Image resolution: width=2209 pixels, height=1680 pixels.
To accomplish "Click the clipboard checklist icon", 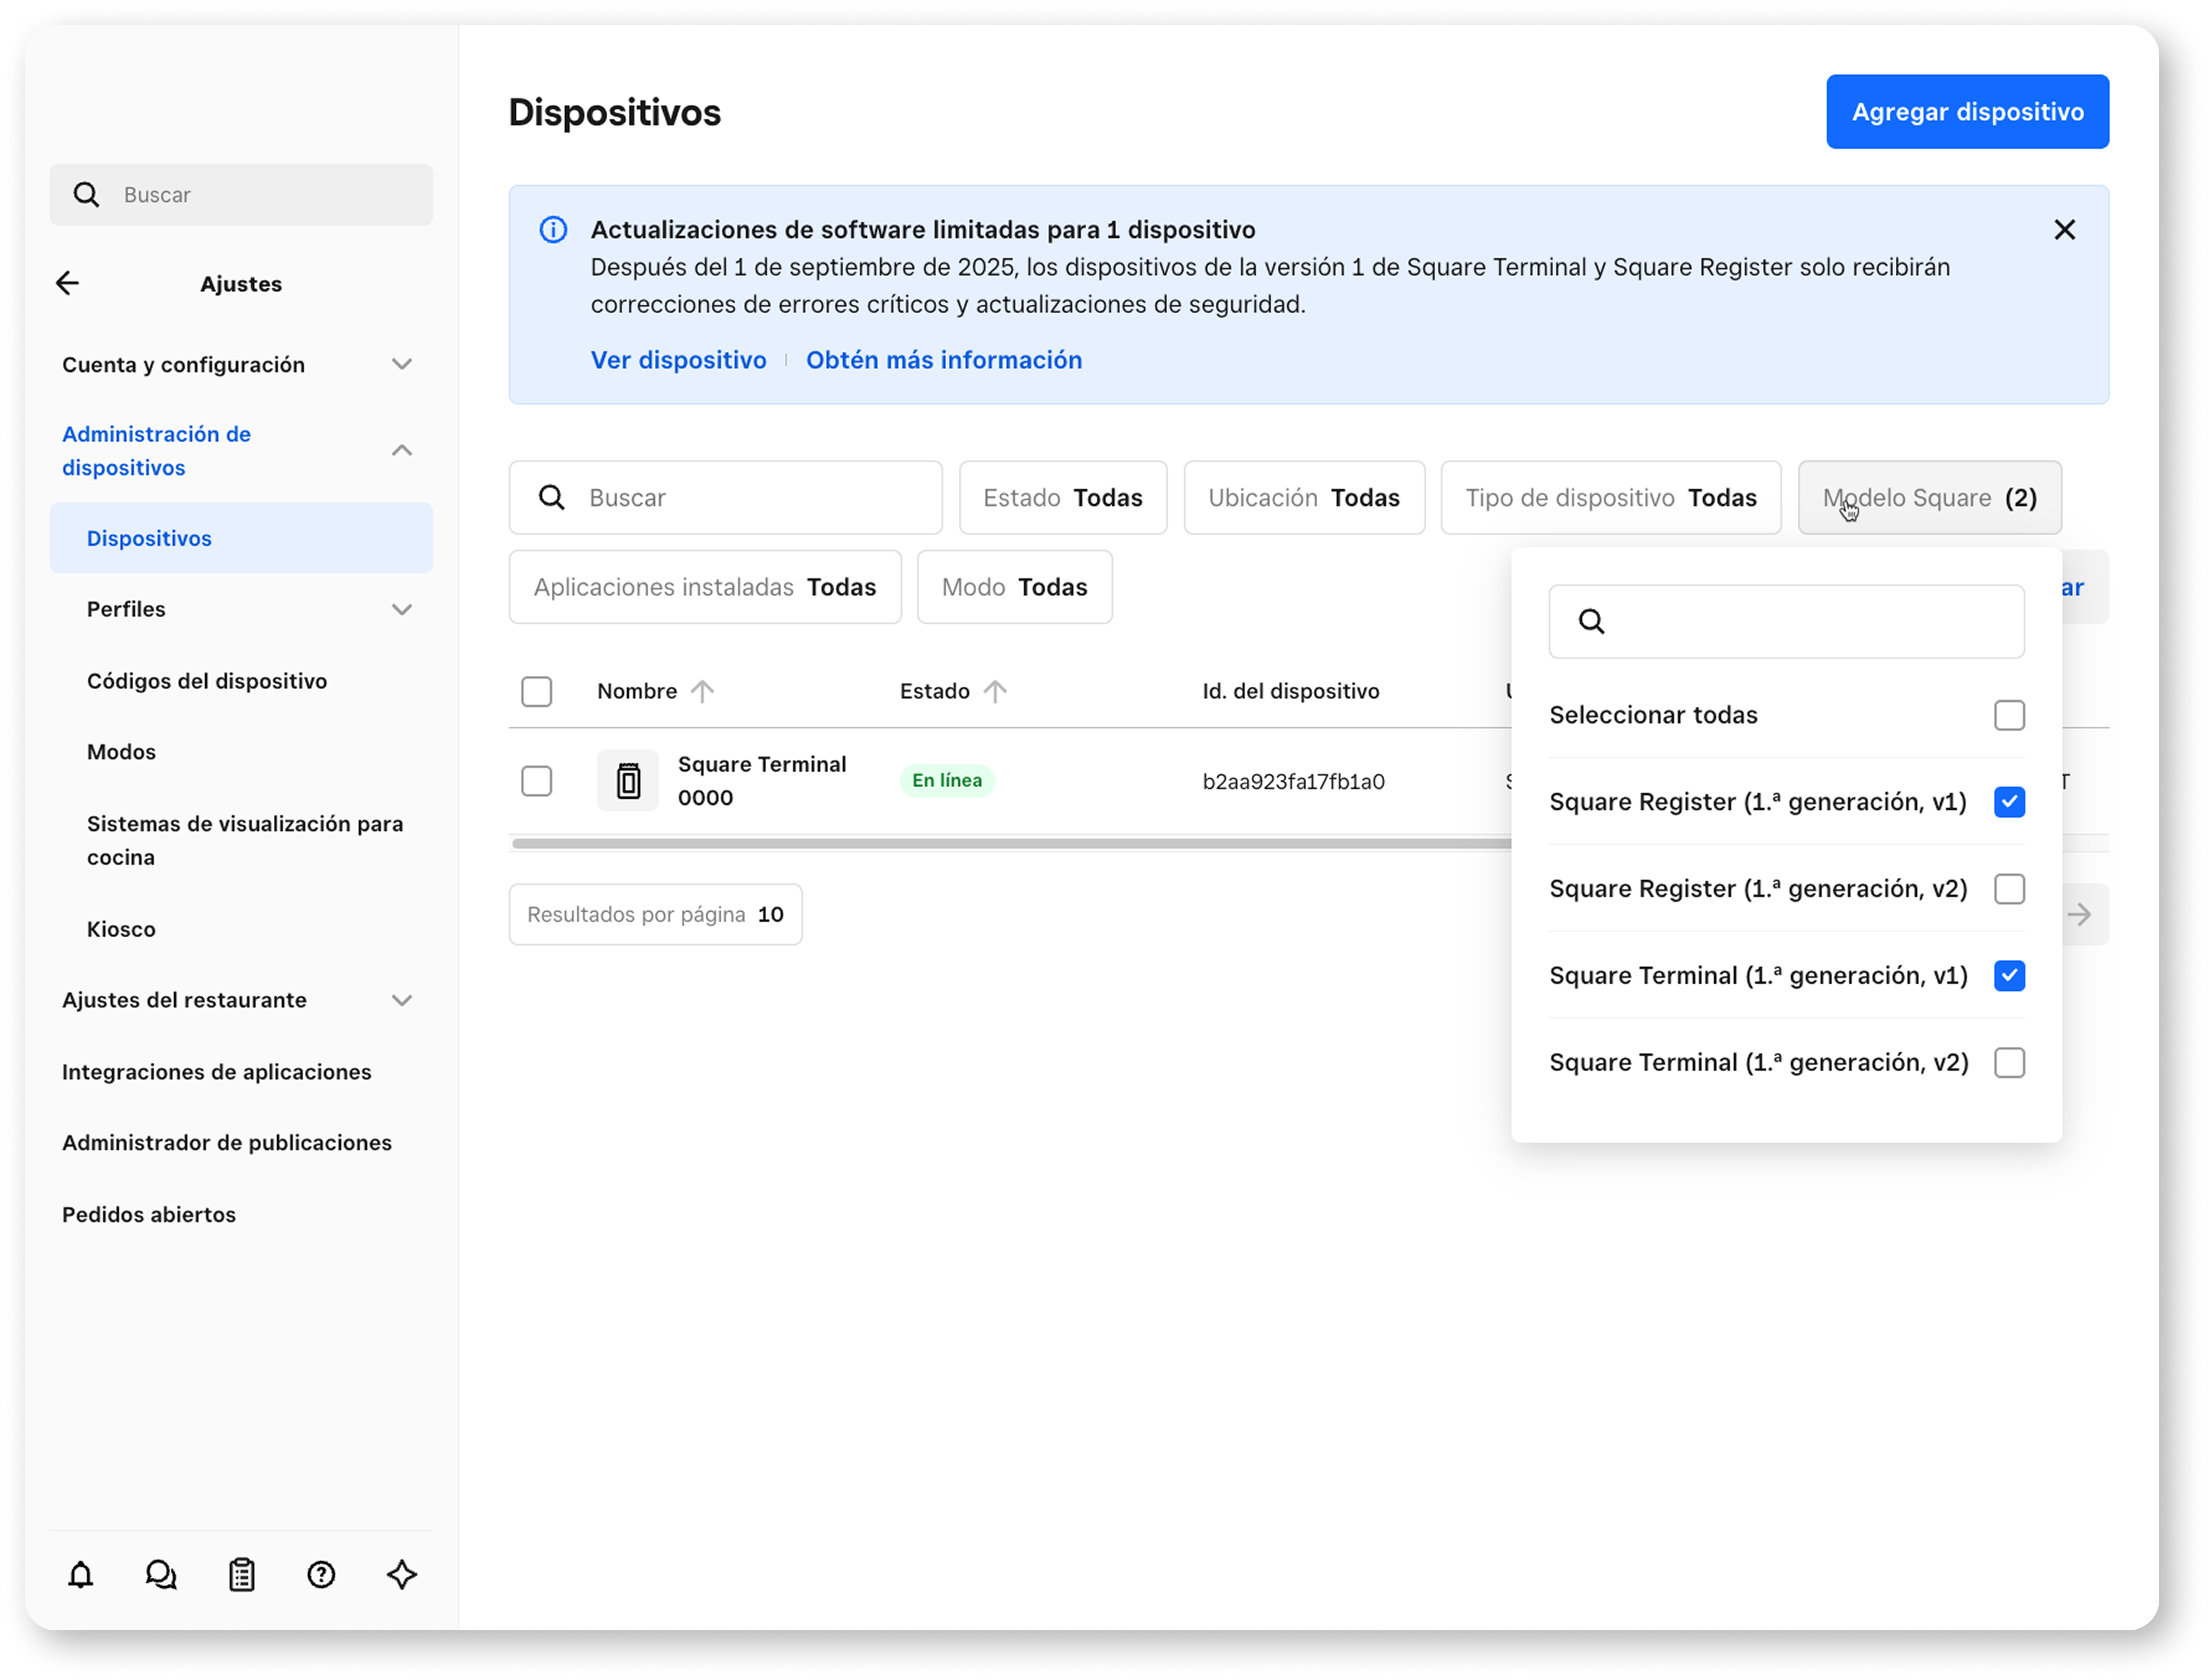I will coord(241,1575).
